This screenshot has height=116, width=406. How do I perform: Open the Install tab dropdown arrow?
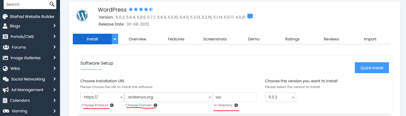(x=115, y=39)
